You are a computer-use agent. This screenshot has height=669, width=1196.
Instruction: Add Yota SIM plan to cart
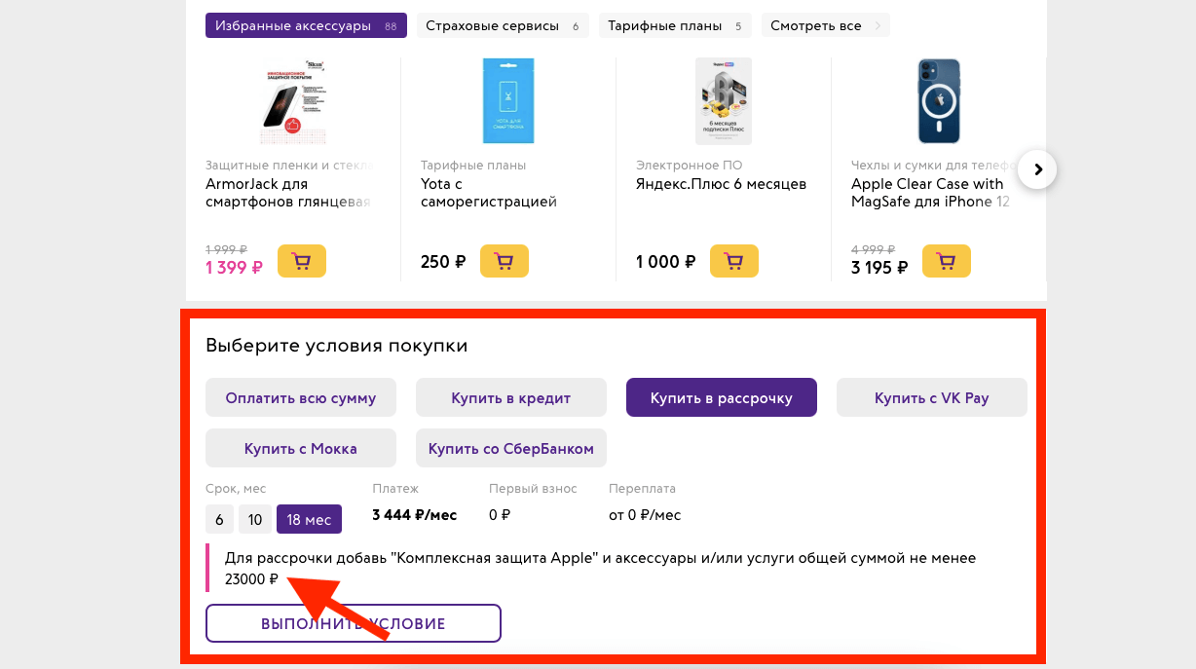click(x=504, y=261)
